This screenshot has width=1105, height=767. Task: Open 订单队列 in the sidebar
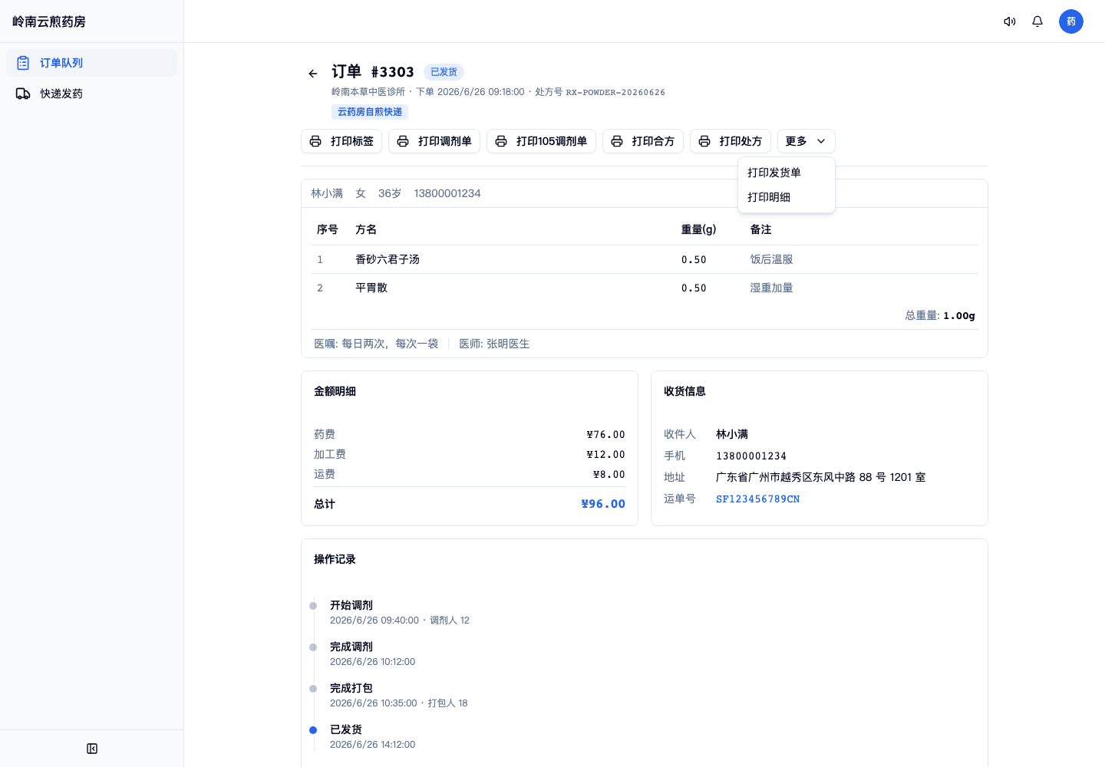tap(91, 63)
